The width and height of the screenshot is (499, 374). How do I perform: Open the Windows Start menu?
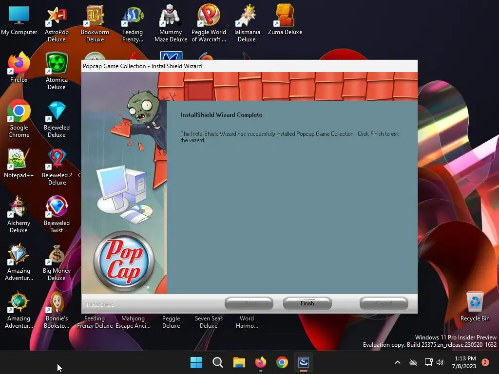(196, 362)
